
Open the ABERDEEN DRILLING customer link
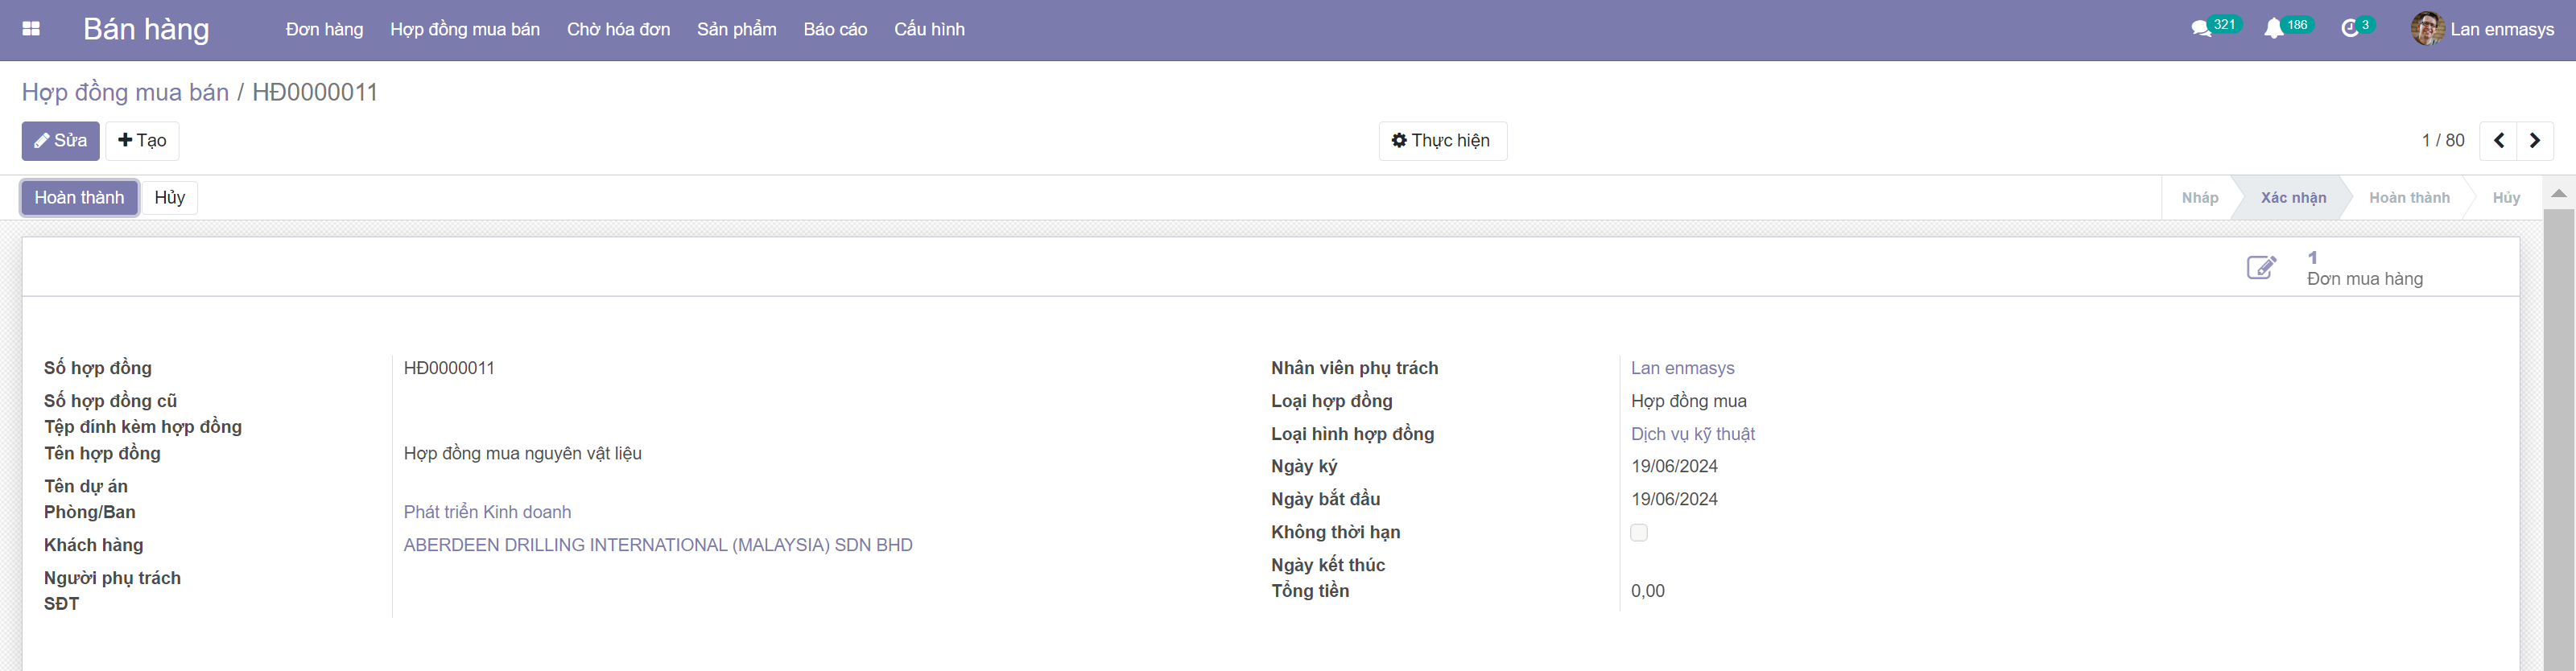pyautogui.click(x=657, y=545)
